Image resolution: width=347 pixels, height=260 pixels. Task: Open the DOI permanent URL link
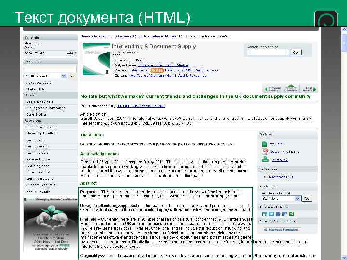click(x=141, y=106)
